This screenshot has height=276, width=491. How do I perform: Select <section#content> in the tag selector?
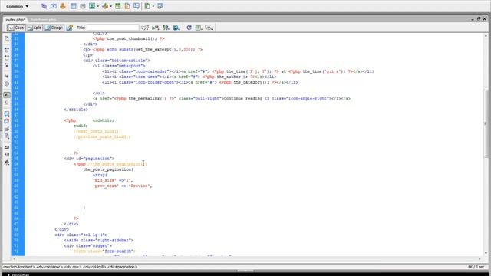pos(18,267)
